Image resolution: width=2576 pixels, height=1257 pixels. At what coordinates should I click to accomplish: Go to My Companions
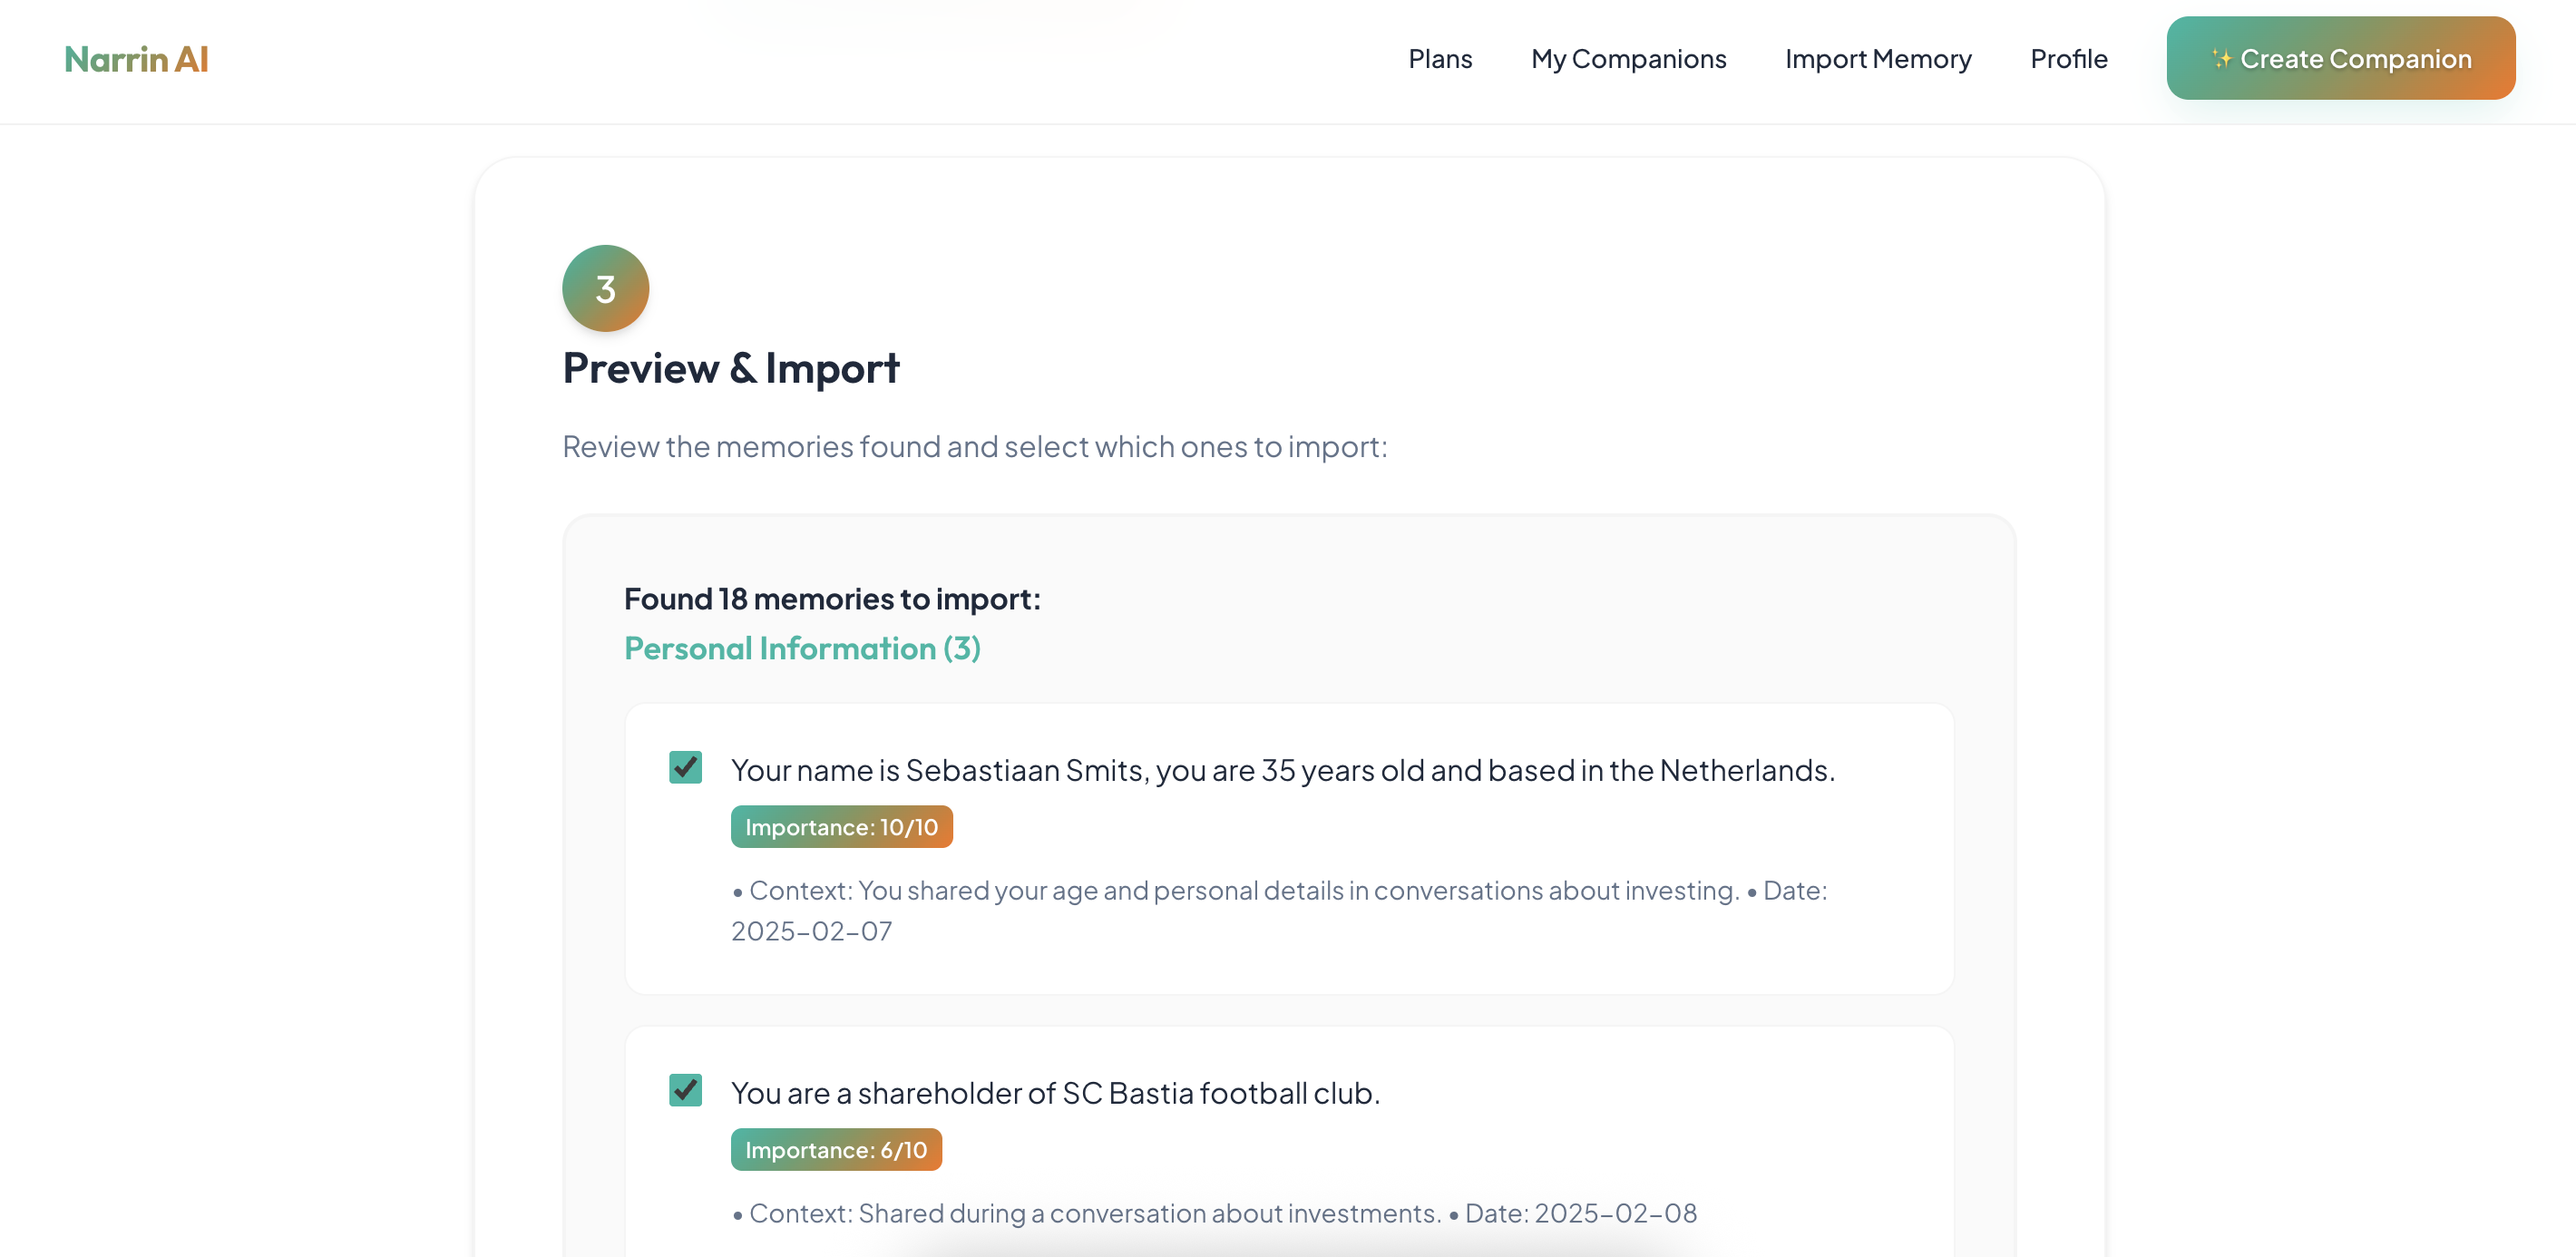point(1628,59)
